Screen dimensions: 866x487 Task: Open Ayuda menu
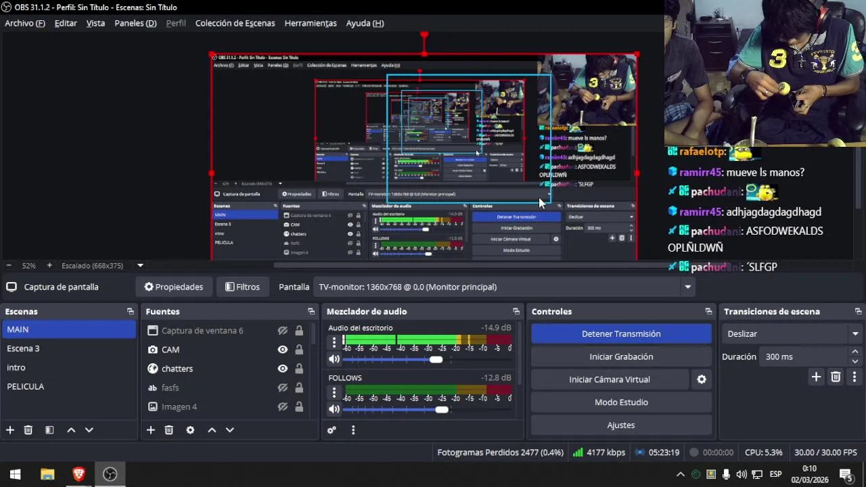[x=365, y=23]
